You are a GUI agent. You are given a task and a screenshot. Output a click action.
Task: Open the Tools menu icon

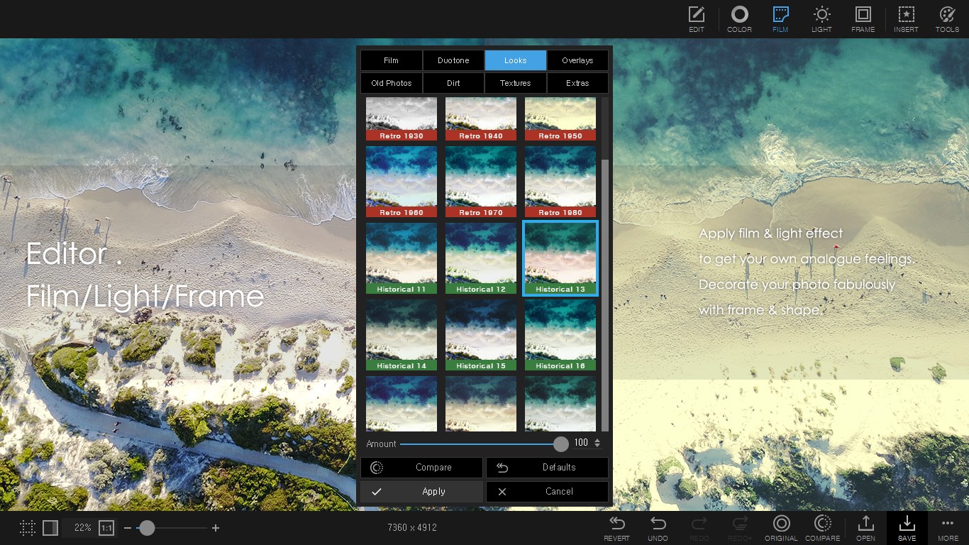pos(947,19)
